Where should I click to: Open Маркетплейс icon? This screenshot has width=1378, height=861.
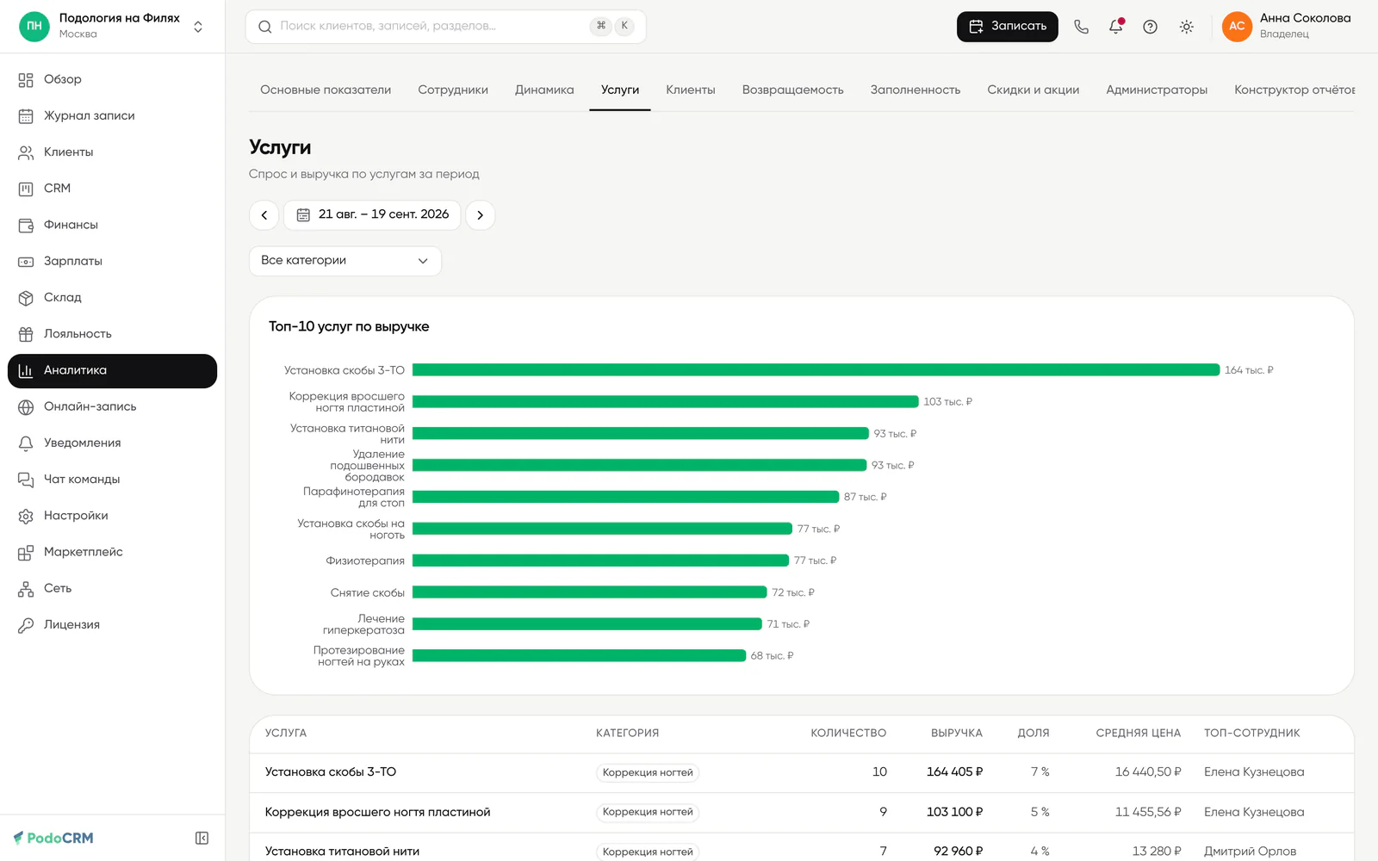pos(26,553)
